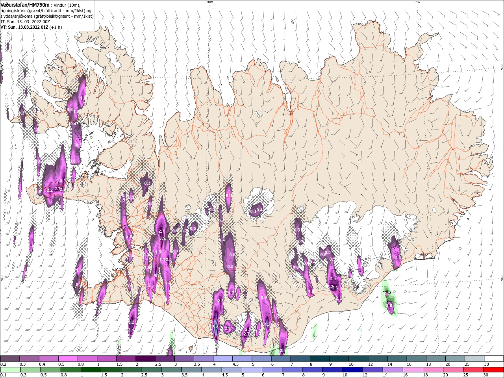Click the 0.2 label under upper legend row

3,364
